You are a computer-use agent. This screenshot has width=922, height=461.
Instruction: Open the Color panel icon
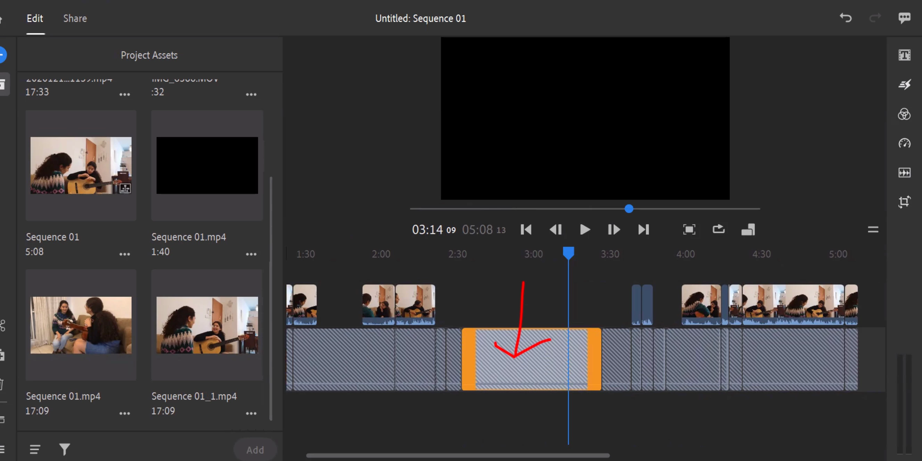click(904, 115)
